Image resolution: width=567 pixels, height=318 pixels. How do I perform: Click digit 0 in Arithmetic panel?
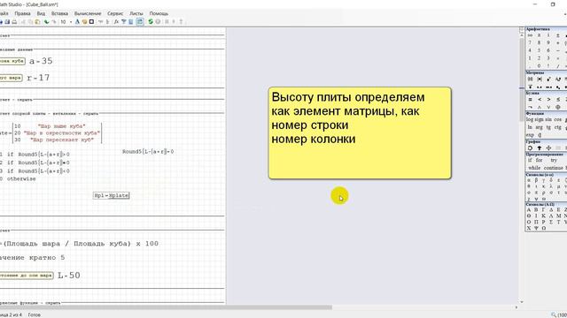click(x=539, y=65)
